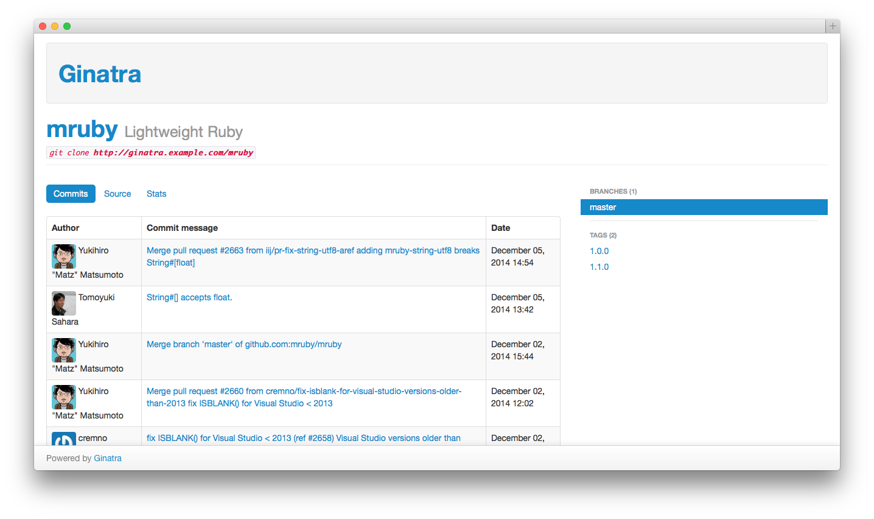Open commit 'fix ISBLANK() for Visual Studio' (ref #2658)
The width and height of the screenshot is (874, 519).
(x=304, y=438)
